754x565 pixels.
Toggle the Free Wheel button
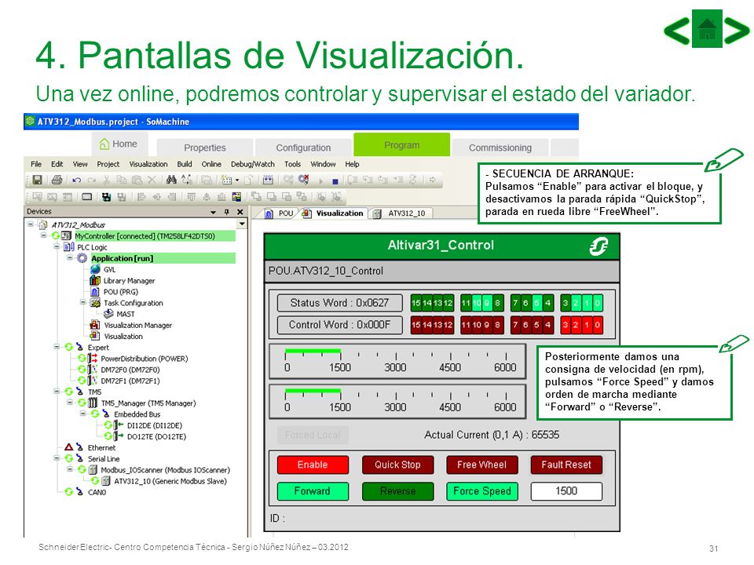tap(481, 465)
